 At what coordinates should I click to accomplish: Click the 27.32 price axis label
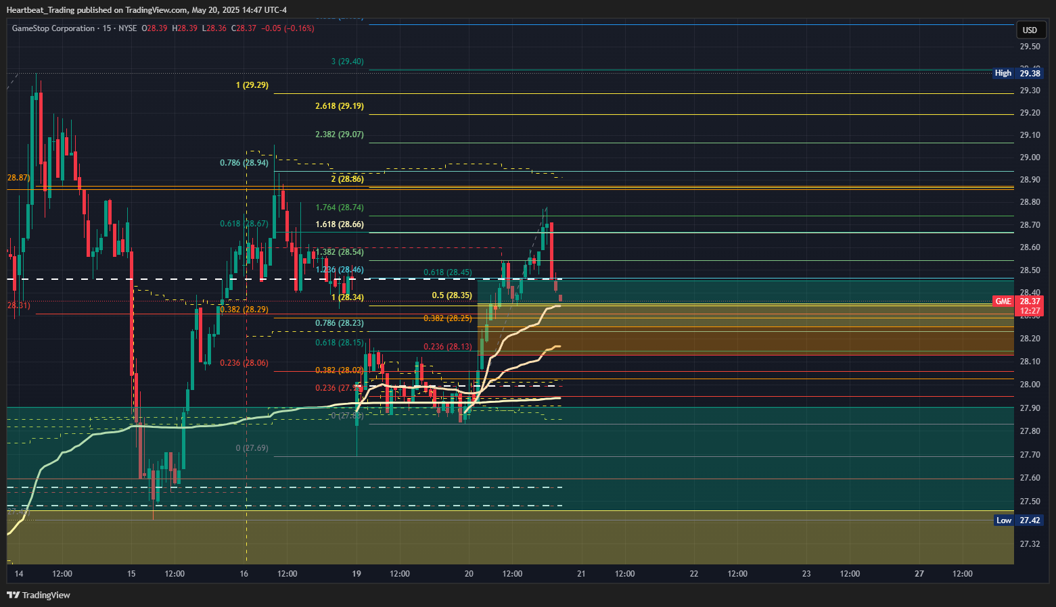pos(1030,544)
